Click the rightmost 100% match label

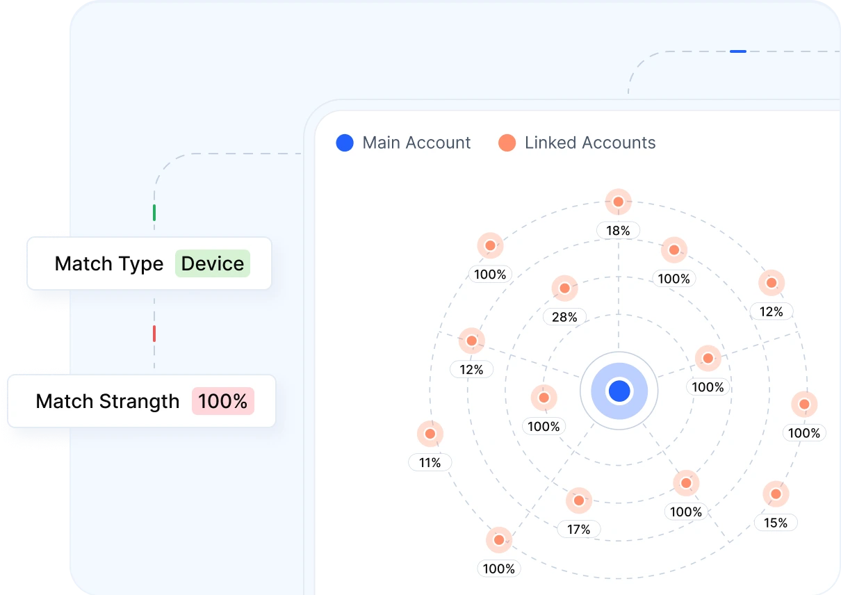(x=804, y=433)
